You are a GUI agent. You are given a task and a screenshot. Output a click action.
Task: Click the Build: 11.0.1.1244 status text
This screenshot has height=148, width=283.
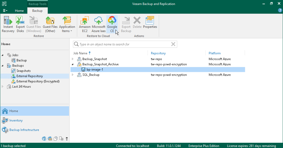pyautogui.click(x=169, y=146)
